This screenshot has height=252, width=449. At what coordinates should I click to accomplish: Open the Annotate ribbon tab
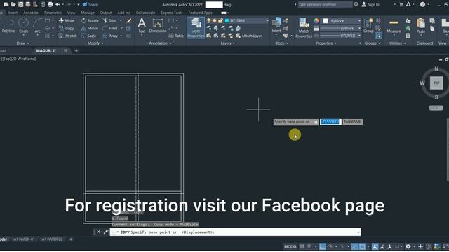coord(31,13)
